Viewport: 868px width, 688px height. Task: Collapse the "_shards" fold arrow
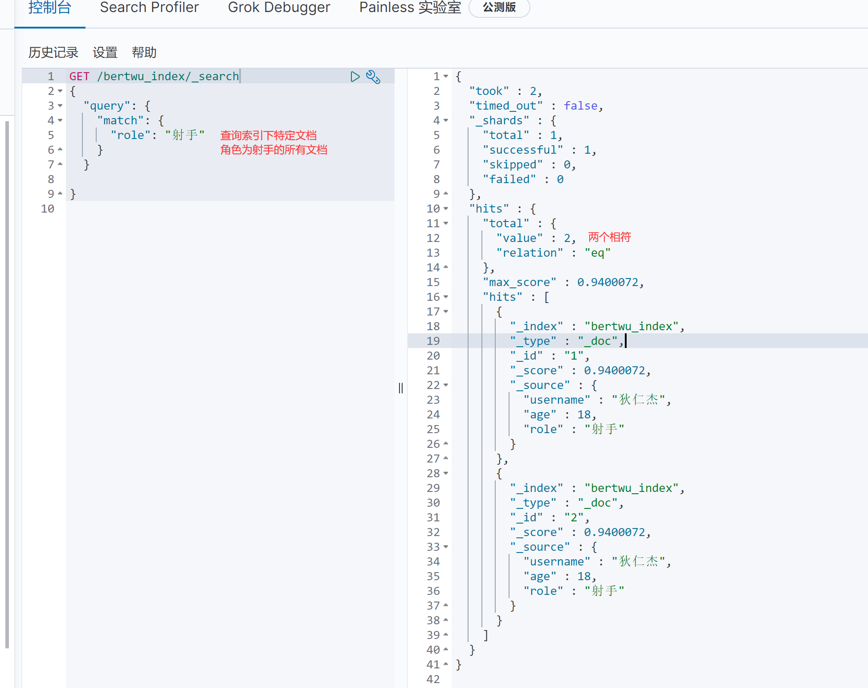pos(446,121)
